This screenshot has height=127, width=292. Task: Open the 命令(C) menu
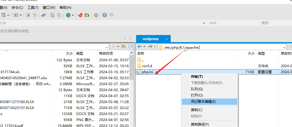[x=17, y=8]
